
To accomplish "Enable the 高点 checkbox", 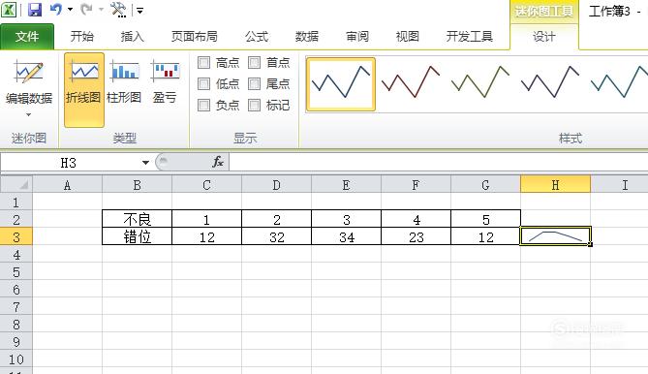I will [x=204, y=62].
